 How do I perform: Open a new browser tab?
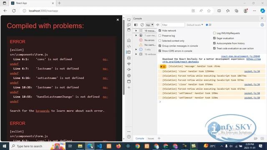pos(59,3)
